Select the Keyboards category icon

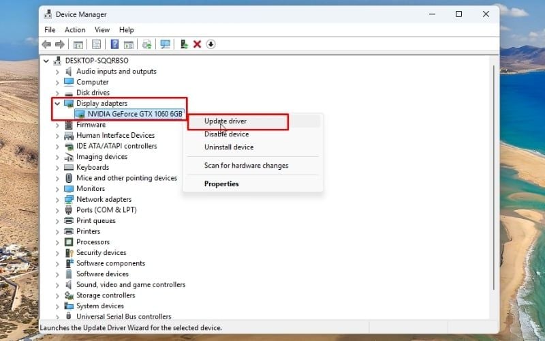[69, 167]
